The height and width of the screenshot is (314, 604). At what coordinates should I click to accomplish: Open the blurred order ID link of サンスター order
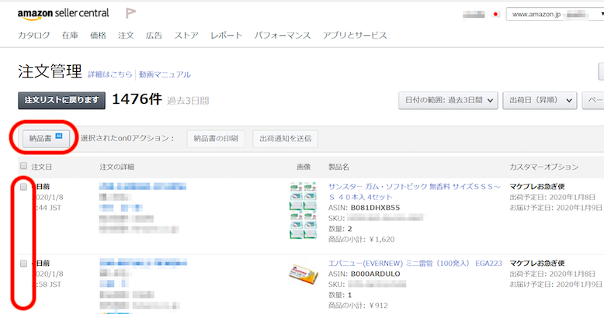click(x=143, y=187)
